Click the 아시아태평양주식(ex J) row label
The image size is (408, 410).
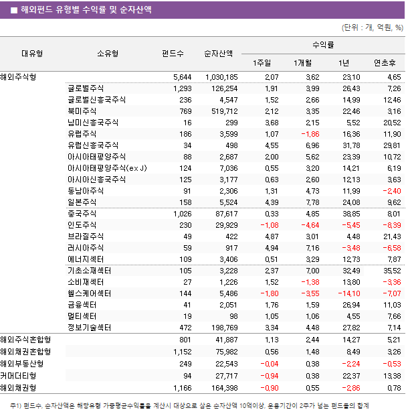(x=107, y=168)
